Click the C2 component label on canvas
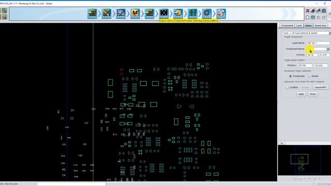331x186 pixels. point(72,118)
